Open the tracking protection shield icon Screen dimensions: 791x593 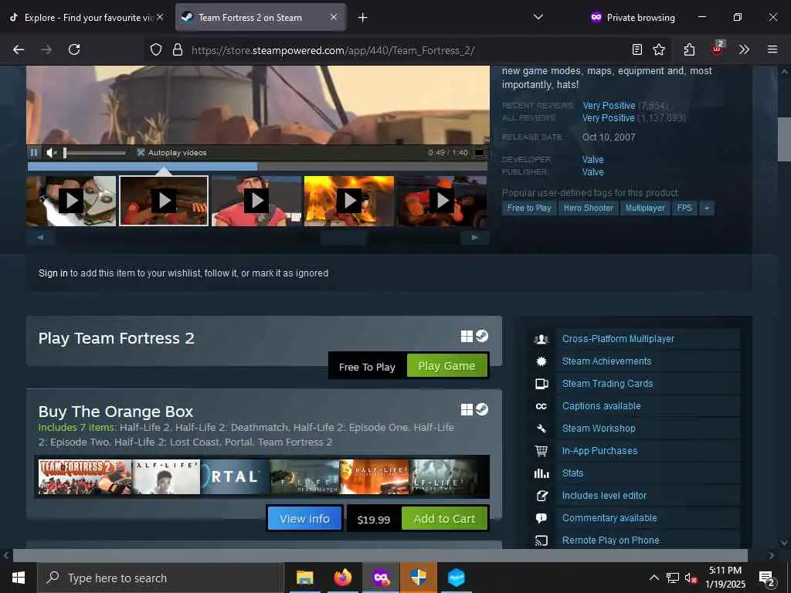tap(156, 49)
